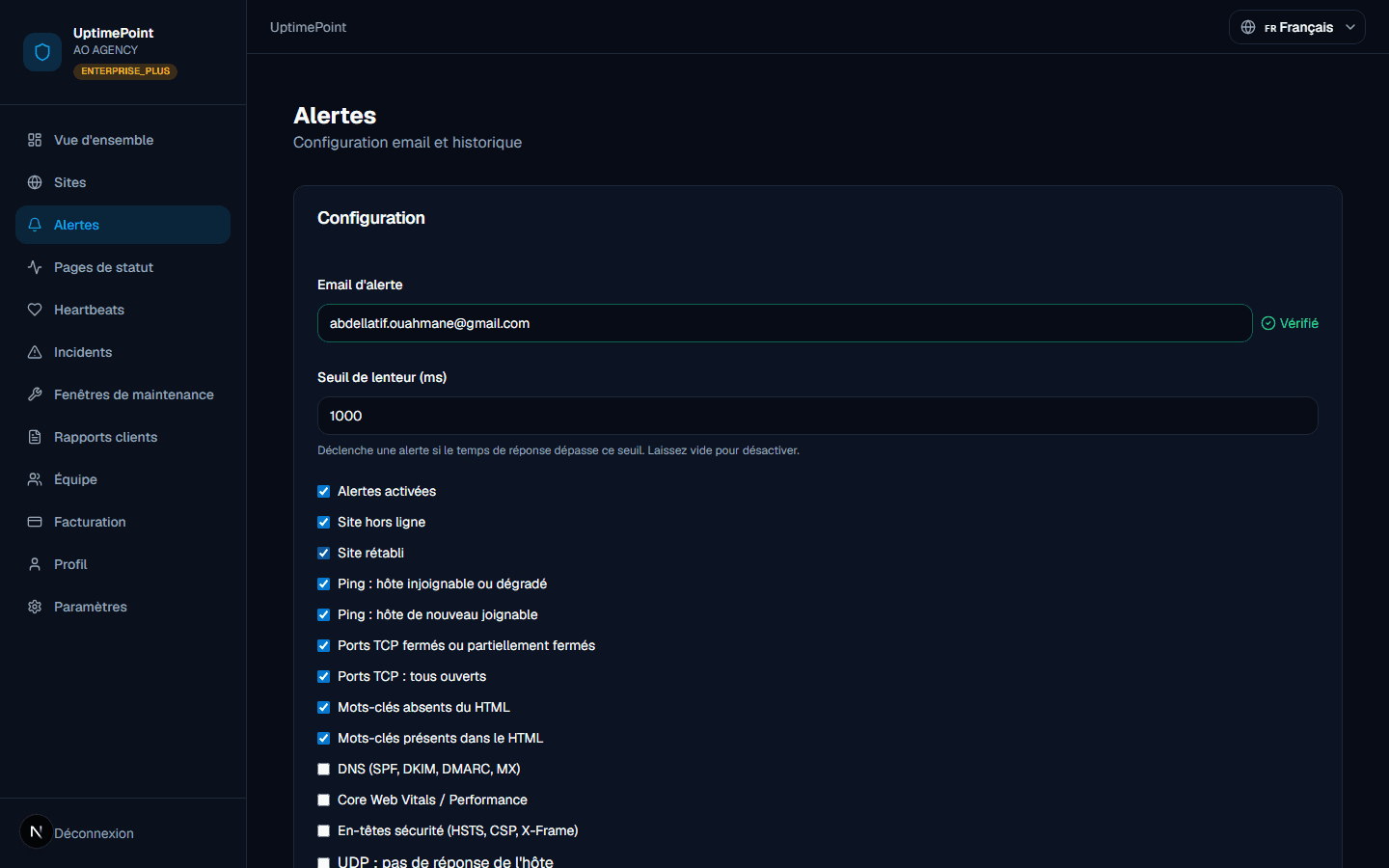
Task: Open Fenêtres de maintenance
Action: point(123,394)
